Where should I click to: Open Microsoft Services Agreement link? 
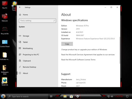click(x=88, y=55)
